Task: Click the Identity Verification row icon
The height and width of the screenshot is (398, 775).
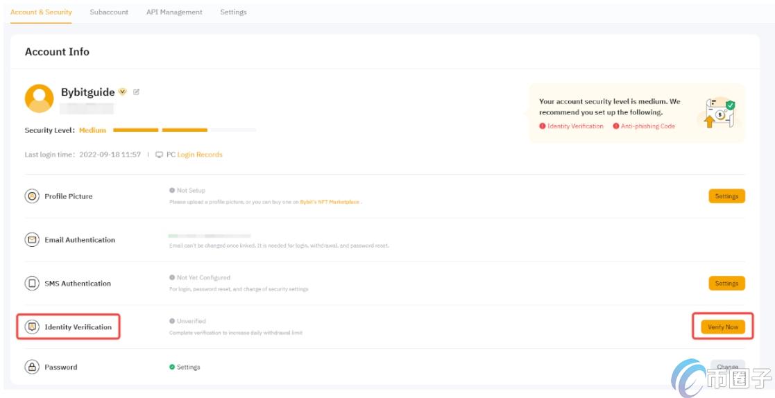Action: click(x=32, y=327)
